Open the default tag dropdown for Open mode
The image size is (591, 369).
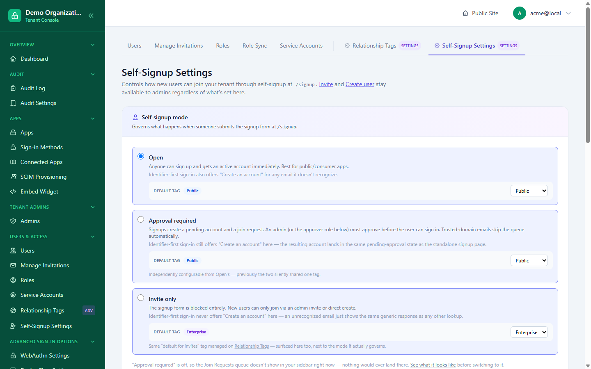529,191
